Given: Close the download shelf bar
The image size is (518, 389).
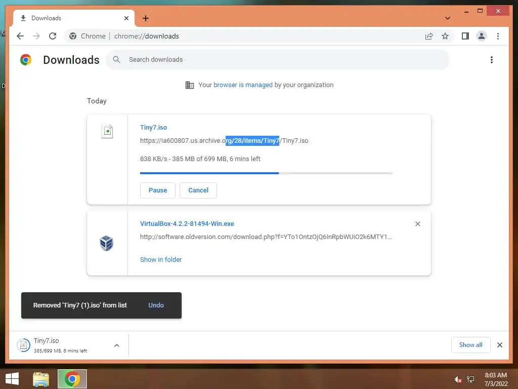Looking at the screenshot, I should click(499, 345).
